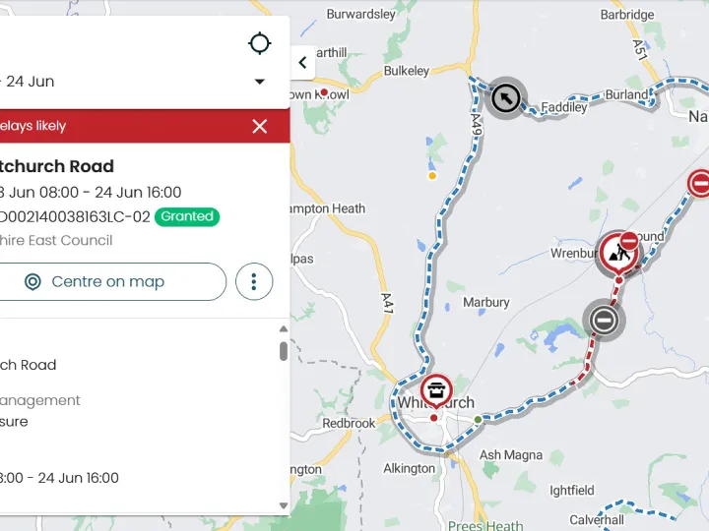Close the red delays likely banner
This screenshot has width=709, height=531.
click(x=260, y=126)
